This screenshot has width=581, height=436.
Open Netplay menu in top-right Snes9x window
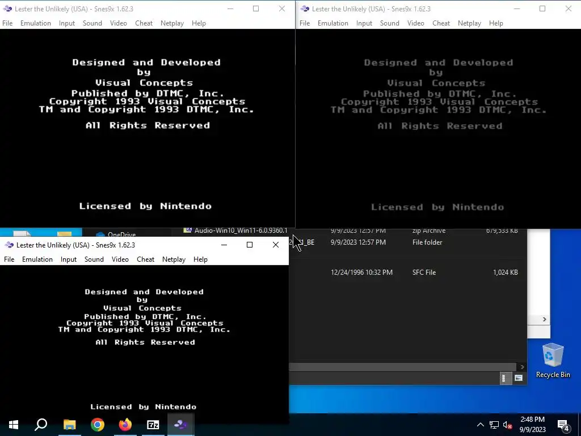tap(469, 23)
